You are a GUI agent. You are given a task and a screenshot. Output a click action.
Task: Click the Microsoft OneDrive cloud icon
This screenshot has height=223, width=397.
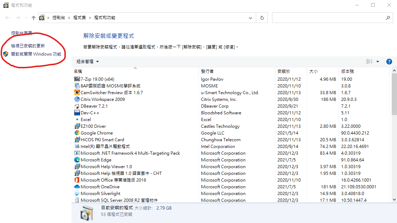(x=77, y=187)
